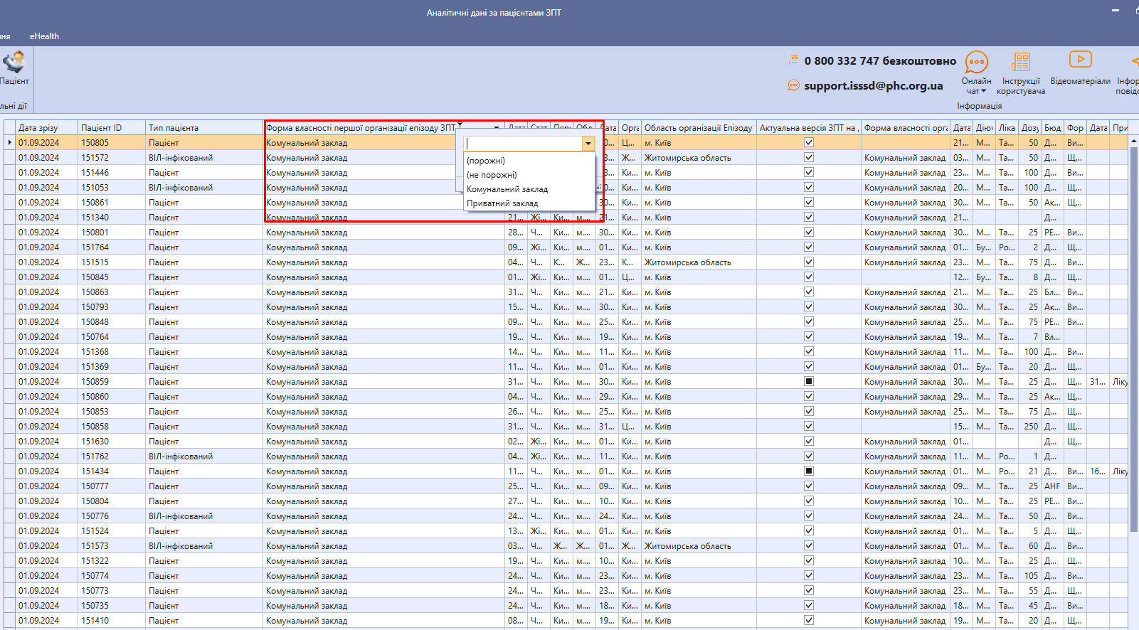Click the scroll-up arrow of grid scrollbar
Image resolution: width=1139 pixels, height=630 pixels.
click(x=1134, y=142)
